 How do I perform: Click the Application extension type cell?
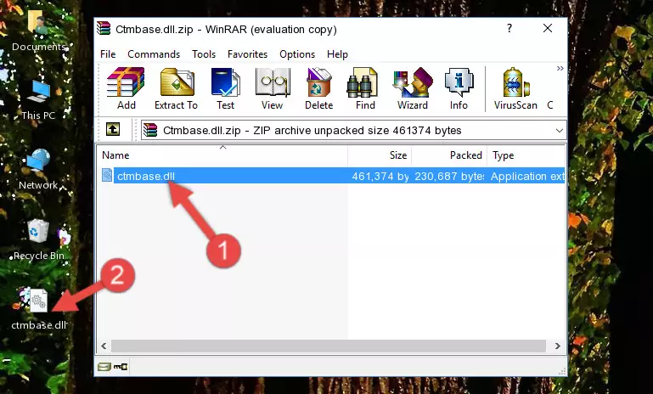tap(527, 176)
